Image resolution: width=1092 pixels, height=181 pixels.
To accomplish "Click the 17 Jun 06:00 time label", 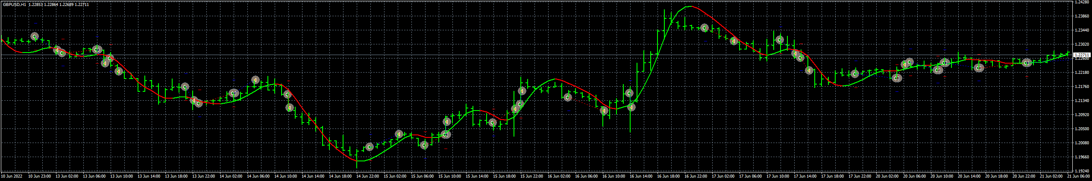I will coord(751,176).
